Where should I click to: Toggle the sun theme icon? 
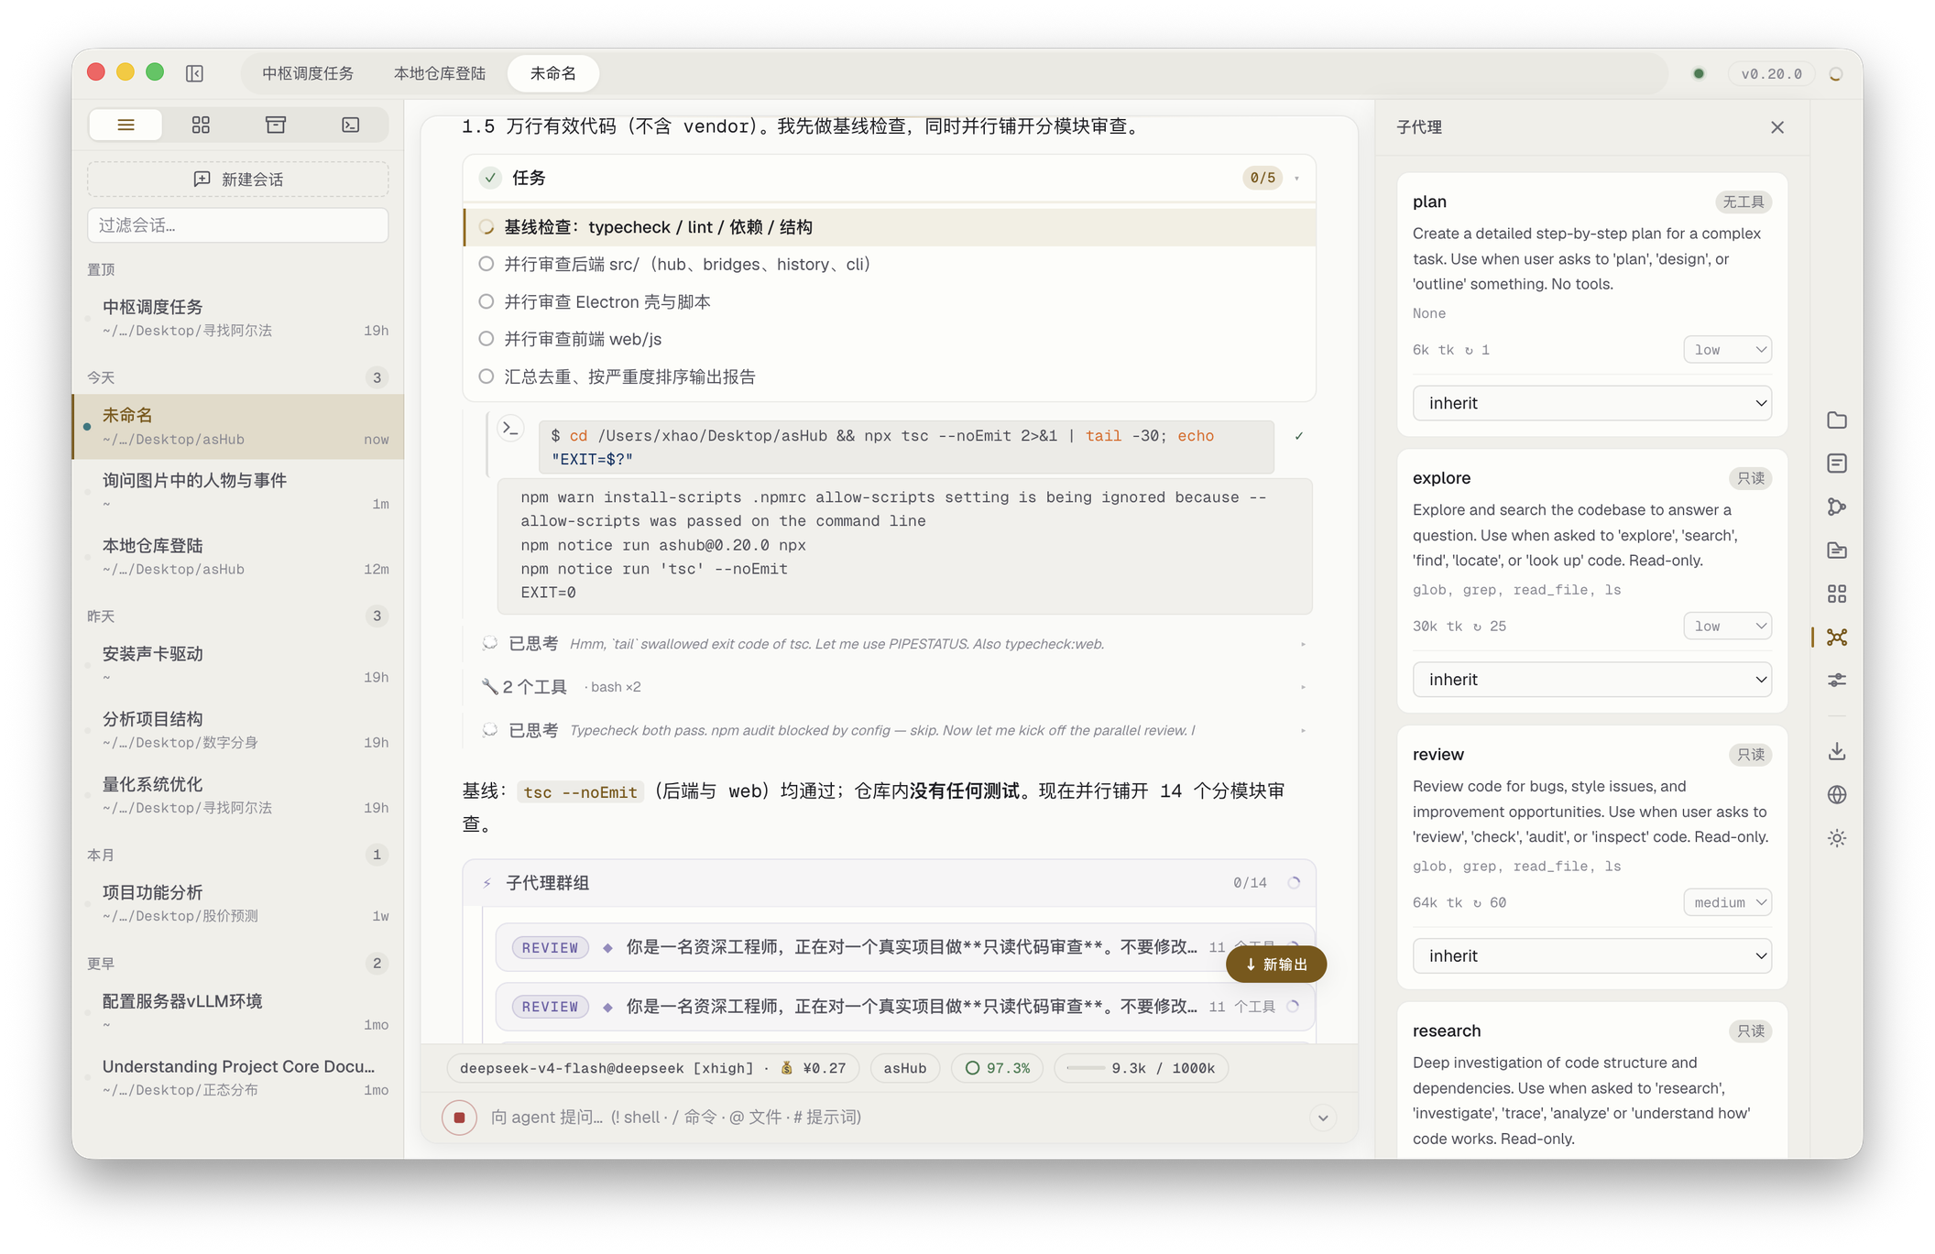tap(1836, 838)
